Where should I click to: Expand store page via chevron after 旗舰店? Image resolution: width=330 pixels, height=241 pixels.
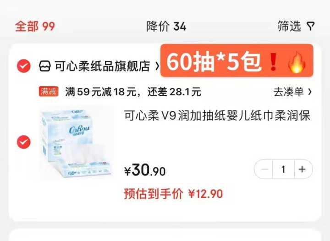(157, 66)
